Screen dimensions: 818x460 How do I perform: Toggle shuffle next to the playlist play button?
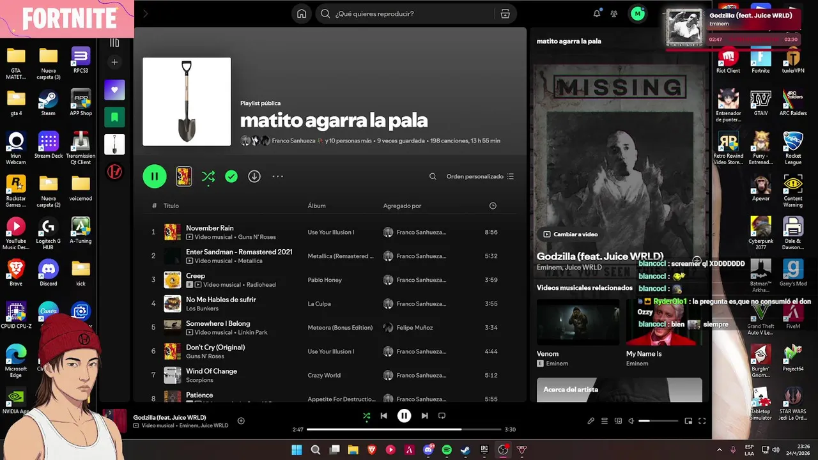208,176
